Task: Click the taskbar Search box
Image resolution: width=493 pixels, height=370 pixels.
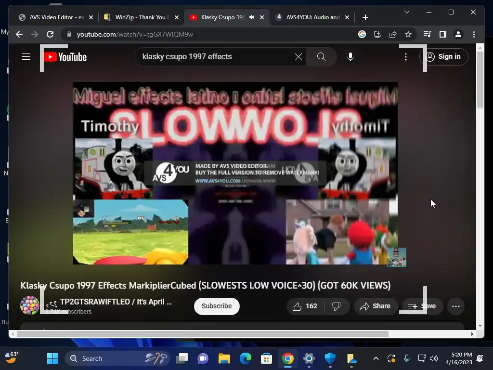Action: tap(117, 358)
